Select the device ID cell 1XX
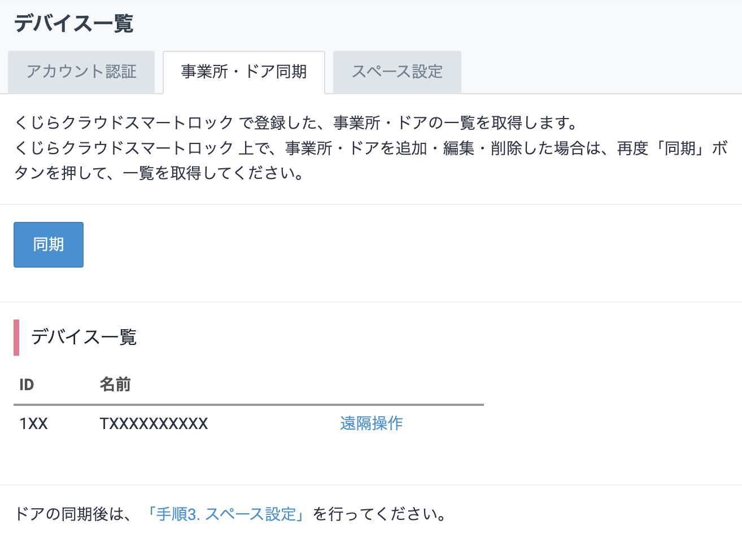The width and height of the screenshot is (742, 542). click(33, 424)
